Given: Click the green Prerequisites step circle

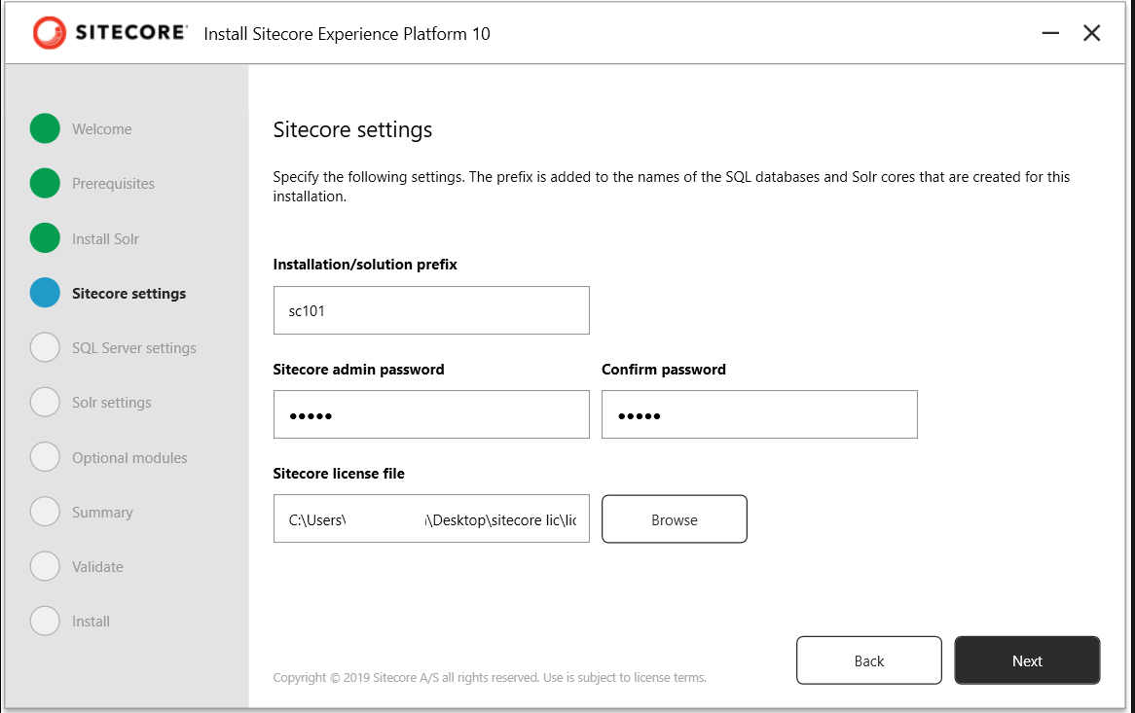Looking at the screenshot, I should click(45, 183).
